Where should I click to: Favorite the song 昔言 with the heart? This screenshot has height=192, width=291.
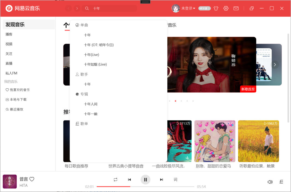(x=32, y=179)
